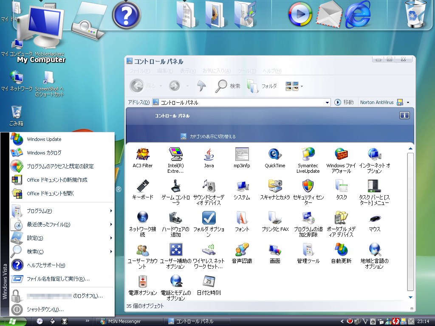This screenshot has height=326, width=435.
Task: Open the ファイル(F) menu
Action: click(x=140, y=71)
